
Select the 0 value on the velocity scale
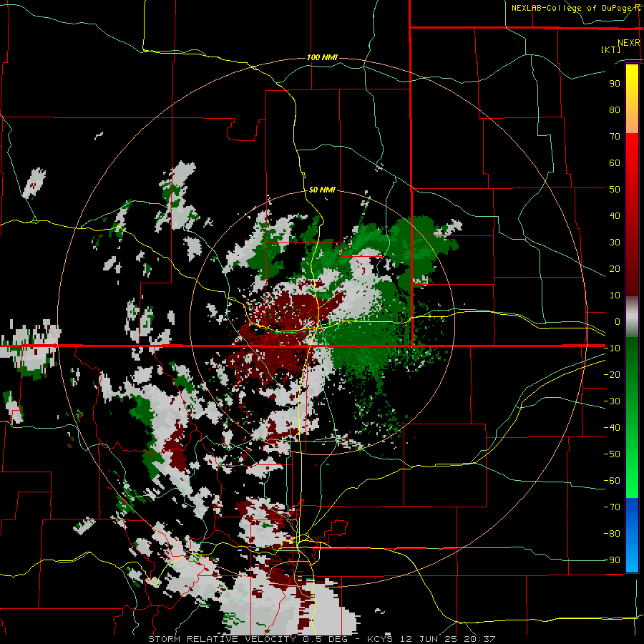(618, 321)
